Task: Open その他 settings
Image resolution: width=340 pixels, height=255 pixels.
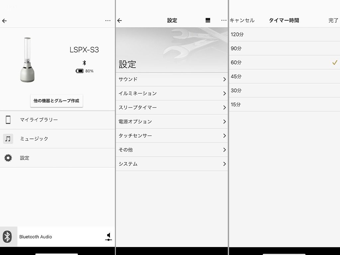Action: [172, 150]
